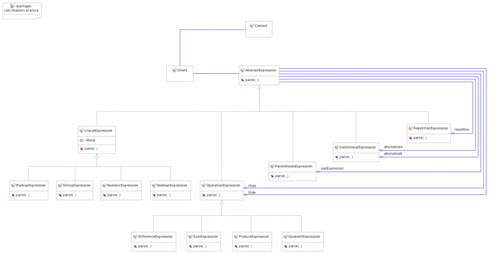Select the inheritance arrowhead below AbstractExpression
Screen dimensions: 503x254
coord(259,87)
